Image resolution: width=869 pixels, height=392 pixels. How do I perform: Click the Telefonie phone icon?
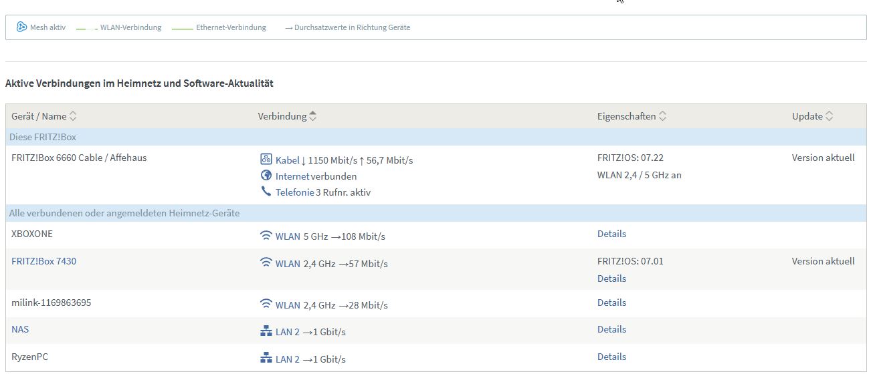(266, 192)
